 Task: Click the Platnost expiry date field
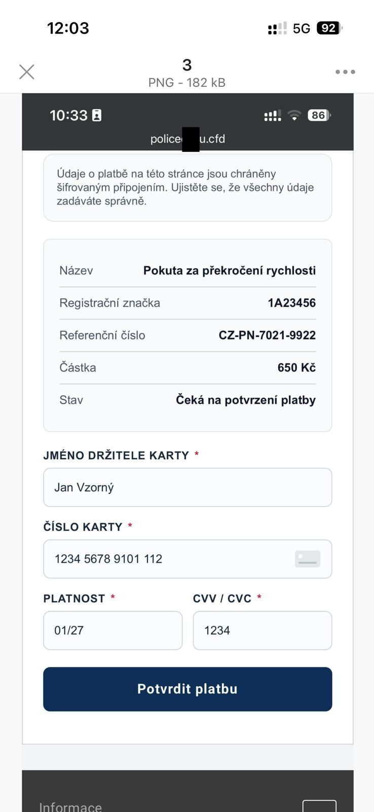click(113, 630)
